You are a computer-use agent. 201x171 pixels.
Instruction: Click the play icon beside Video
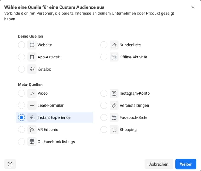click(32, 94)
